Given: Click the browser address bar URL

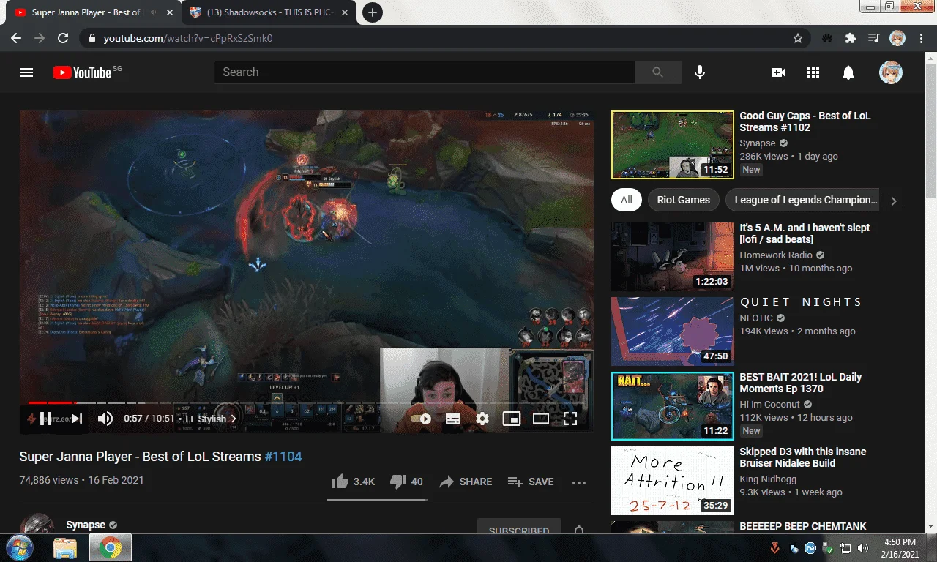Looking at the screenshot, I should pos(188,38).
